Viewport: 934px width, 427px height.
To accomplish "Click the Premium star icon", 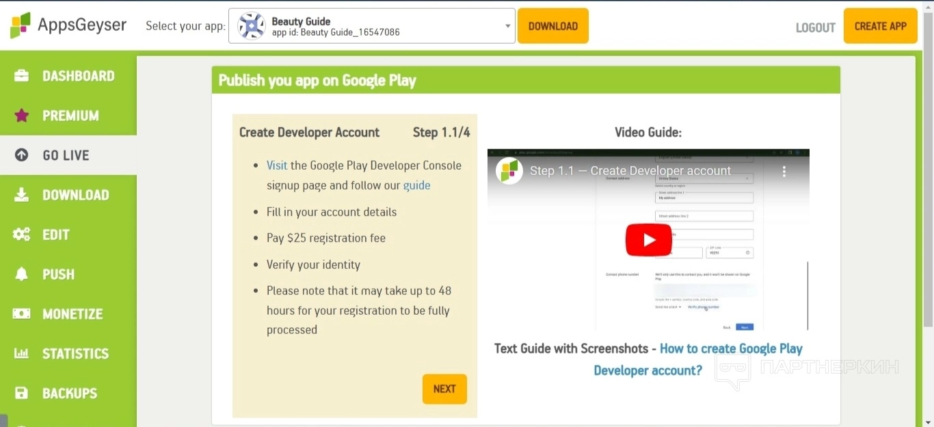I will click(x=22, y=116).
